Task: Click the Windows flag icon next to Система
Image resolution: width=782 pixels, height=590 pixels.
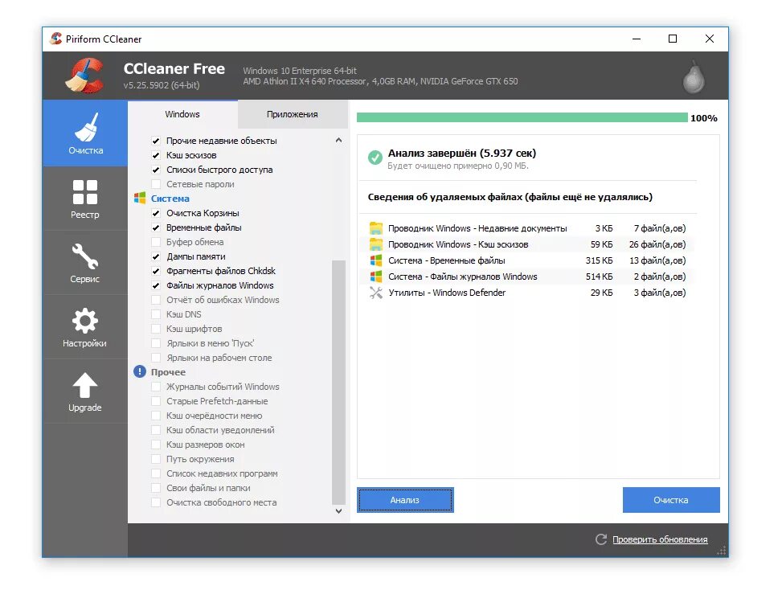Action: click(x=140, y=198)
